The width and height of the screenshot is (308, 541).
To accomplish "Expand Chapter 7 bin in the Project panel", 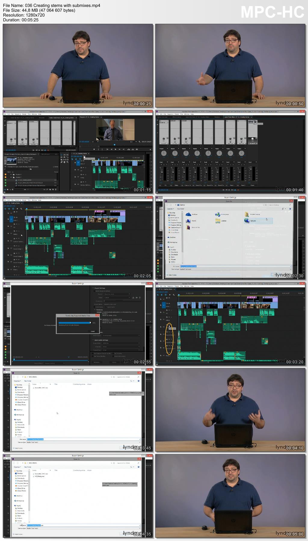I will click(x=11, y=177).
